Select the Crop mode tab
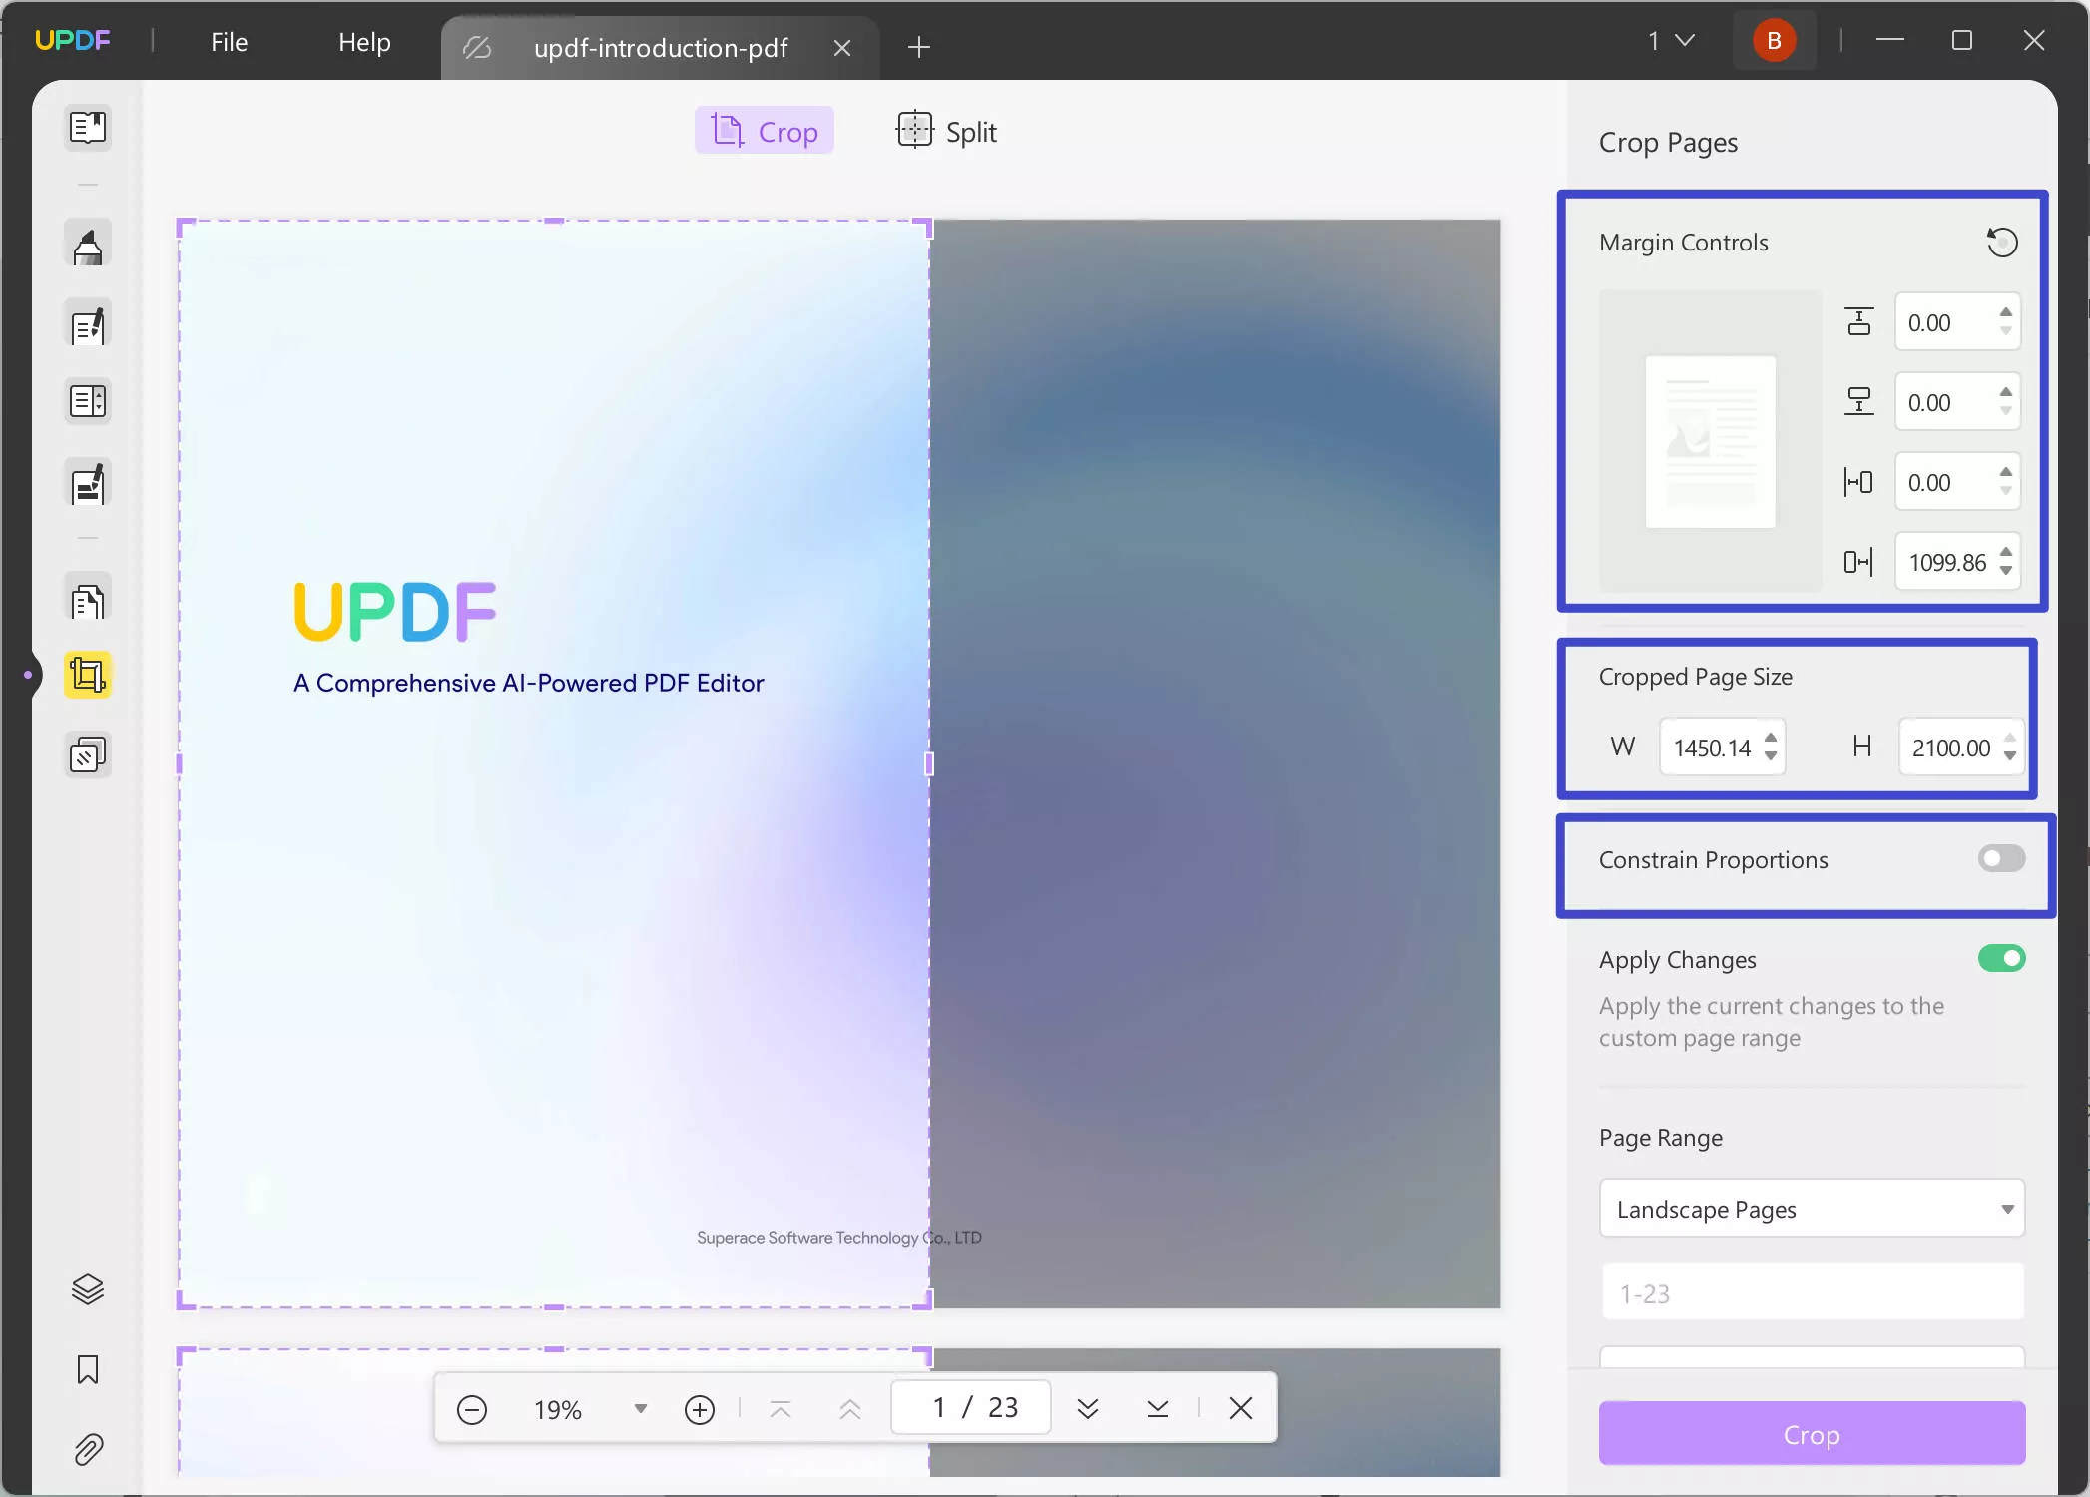This screenshot has height=1497, width=2090. [x=765, y=131]
